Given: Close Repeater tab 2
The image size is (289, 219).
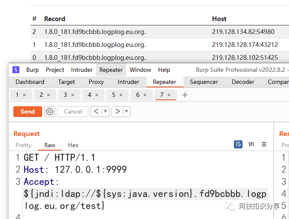Looking at the screenshot, I should (49, 95).
